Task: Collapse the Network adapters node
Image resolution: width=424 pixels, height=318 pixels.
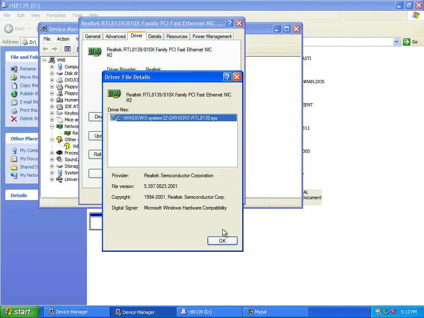Action: [x=52, y=126]
